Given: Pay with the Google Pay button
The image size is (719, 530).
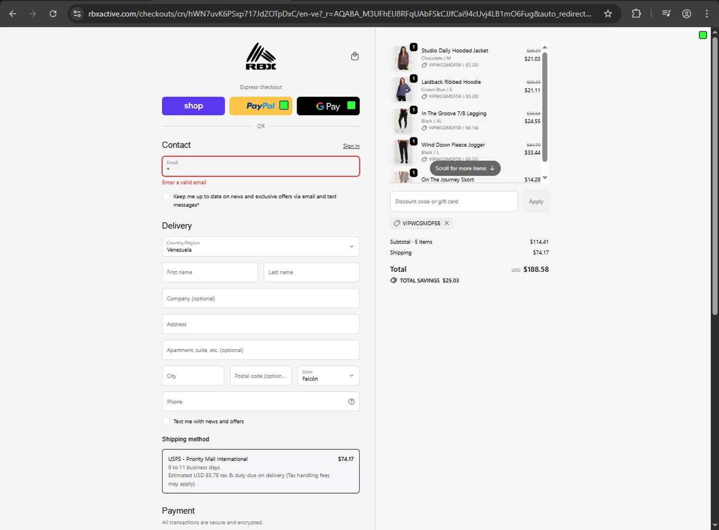Looking at the screenshot, I should 328,106.
